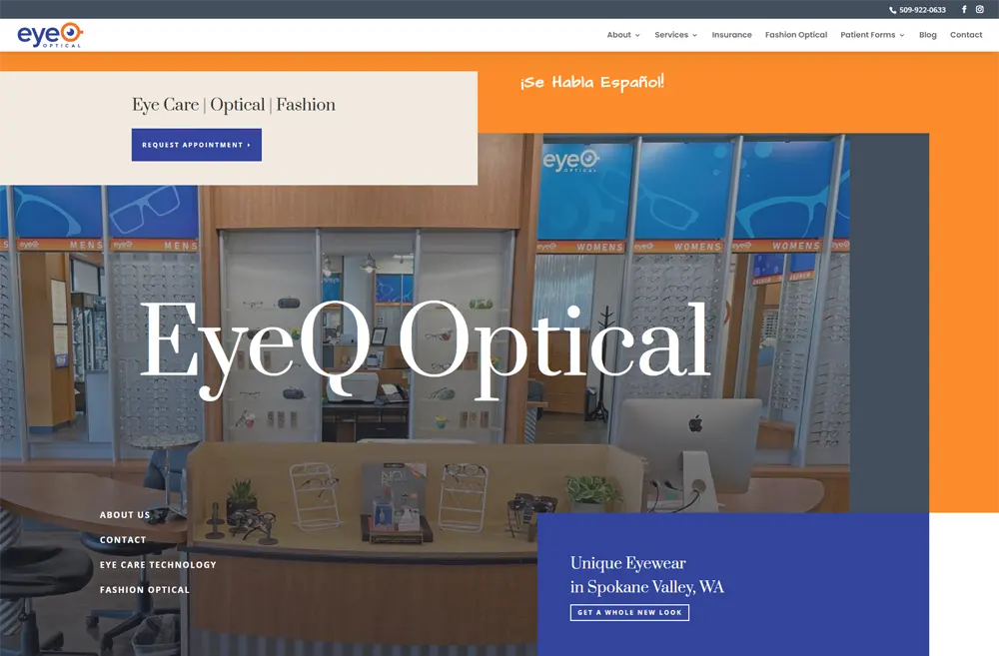
Task: Follow the About Us hero link
Action: (125, 515)
